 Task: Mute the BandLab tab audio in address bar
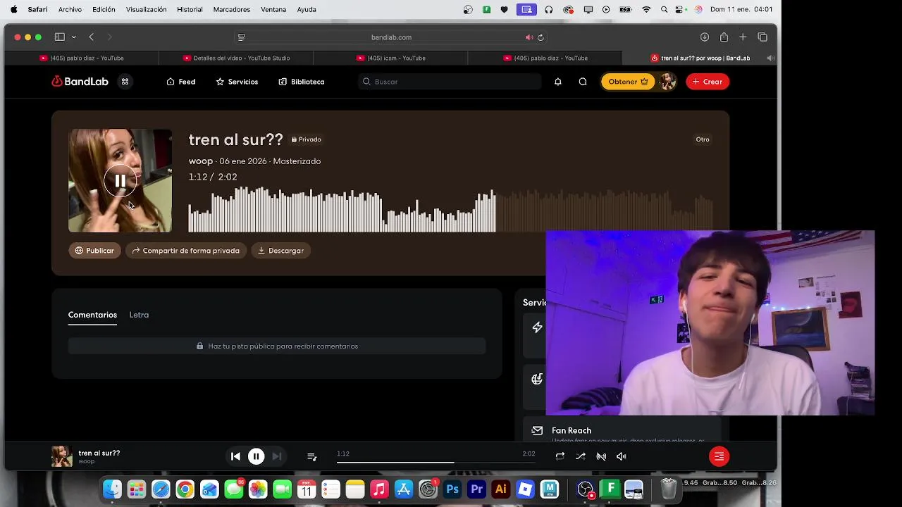(x=529, y=37)
